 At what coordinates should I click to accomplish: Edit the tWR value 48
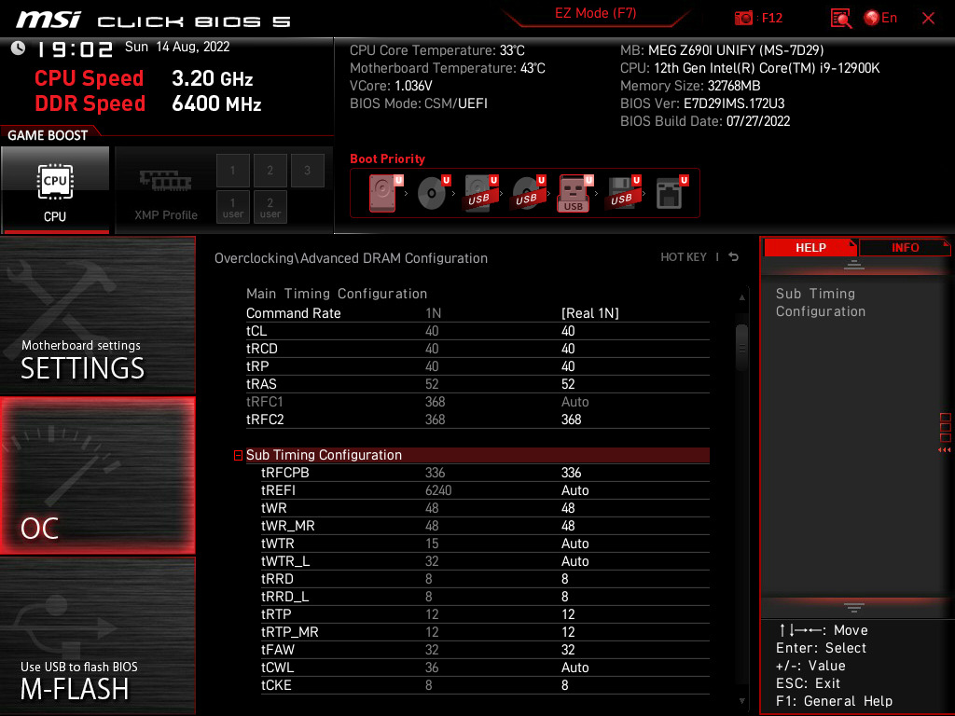(568, 508)
